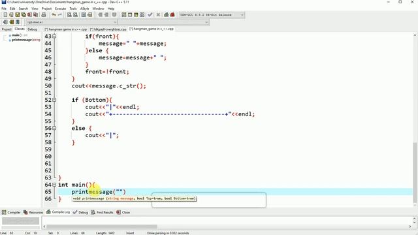Open the AStyle menu
The height and width of the screenshot is (235, 418).
click(x=84, y=8)
